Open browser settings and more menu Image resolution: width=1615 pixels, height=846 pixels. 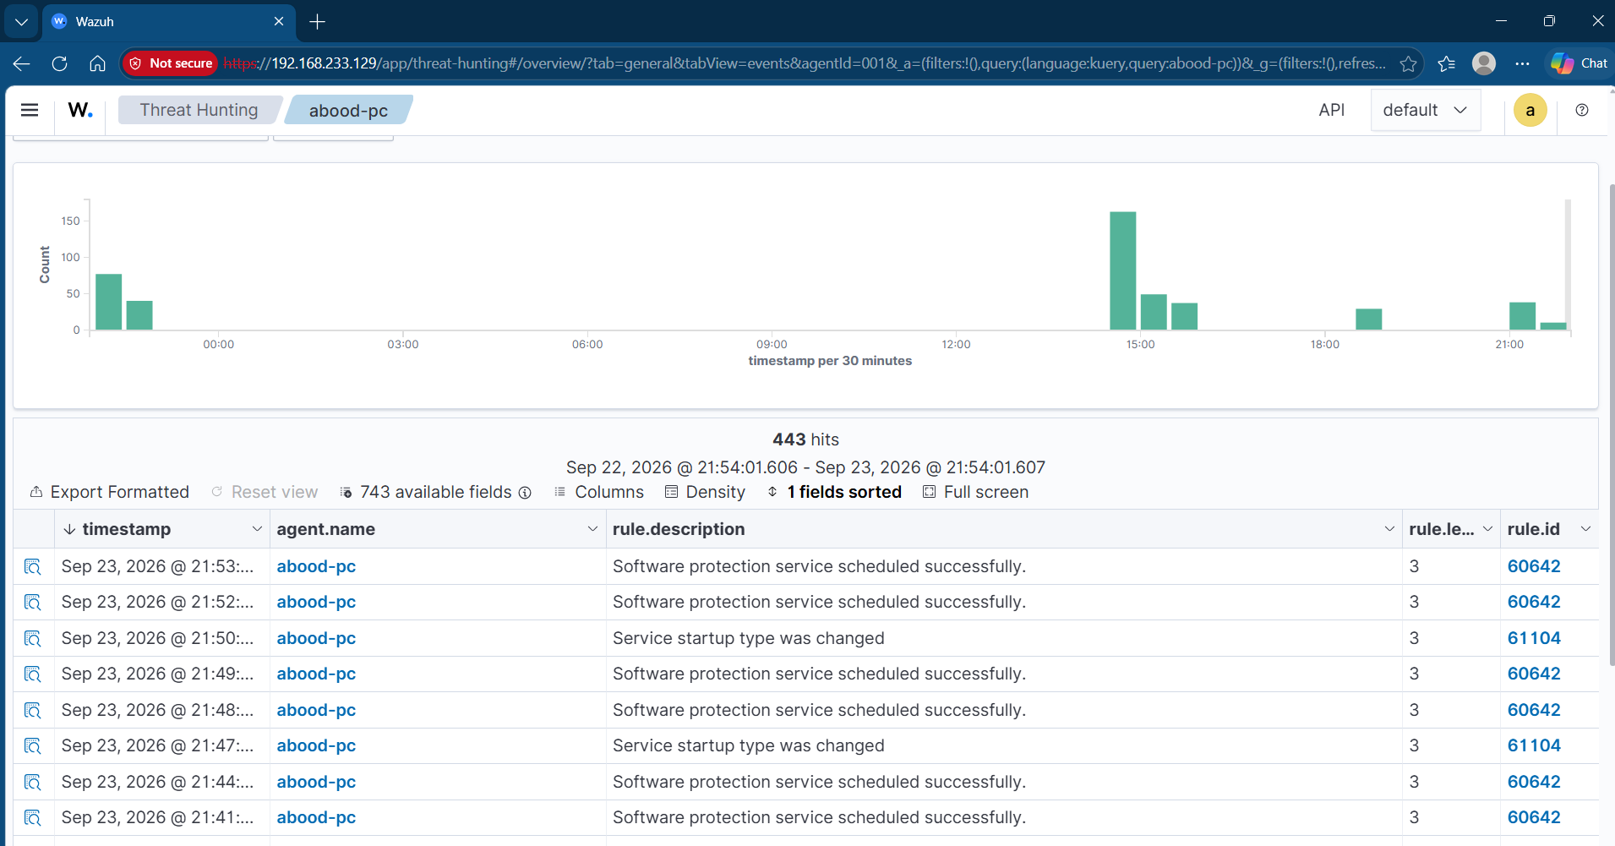[x=1522, y=63]
